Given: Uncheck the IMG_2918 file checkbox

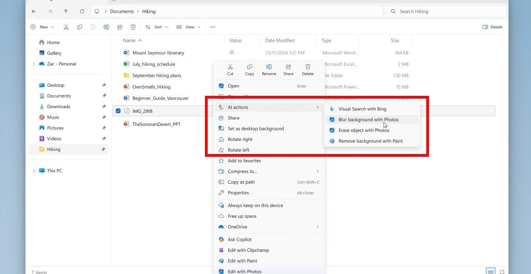Looking at the screenshot, I should [118, 111].
